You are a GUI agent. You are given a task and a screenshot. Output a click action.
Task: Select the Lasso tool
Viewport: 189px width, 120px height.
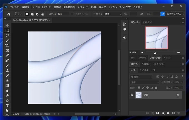pos(7,35)
